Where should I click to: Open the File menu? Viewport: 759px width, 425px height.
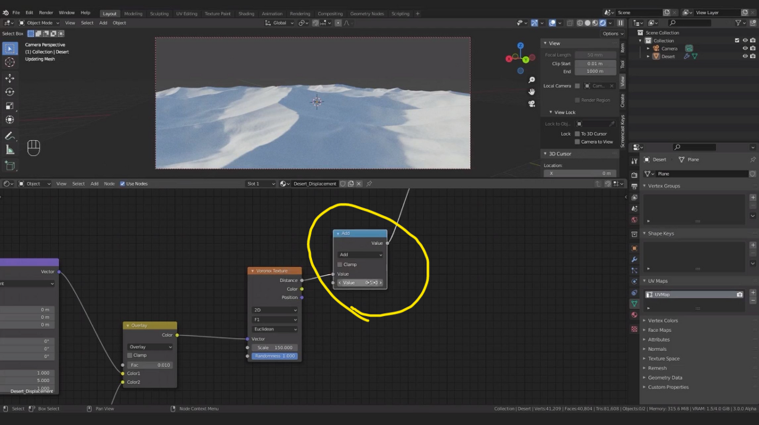coord(16,12)
